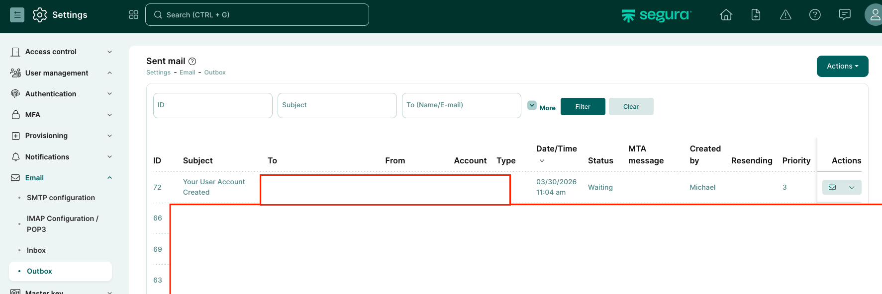This screenshot has width=882, height=294.
Task: Select Inbox in the Email submenu
Action: 36,250
